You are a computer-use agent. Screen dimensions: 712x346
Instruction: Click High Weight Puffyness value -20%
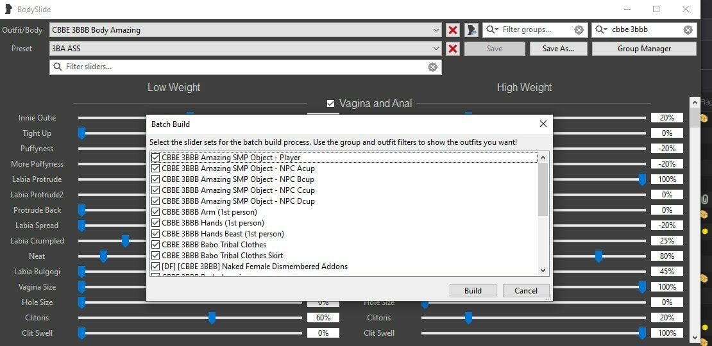coord(666,149)
